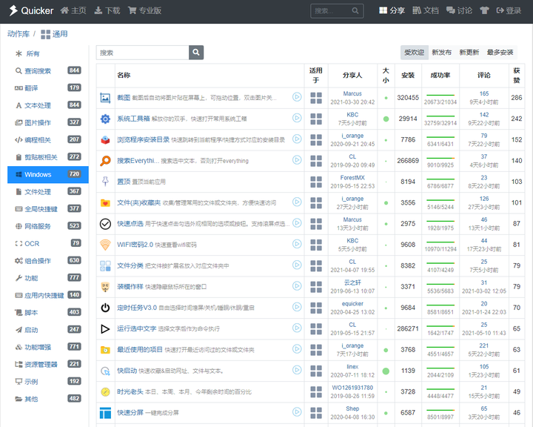
Task: Open the 分享 share menu
Action: [392, 10]
